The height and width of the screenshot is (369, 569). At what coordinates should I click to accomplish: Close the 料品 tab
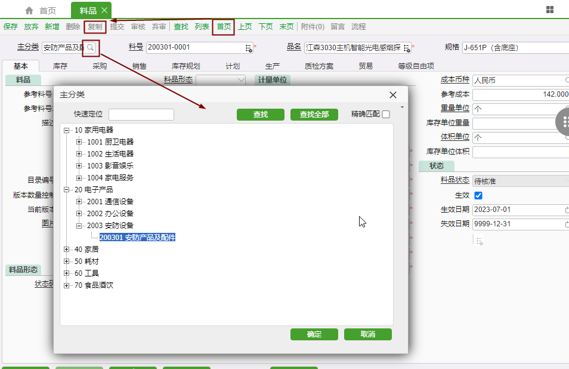pos(104,10)
